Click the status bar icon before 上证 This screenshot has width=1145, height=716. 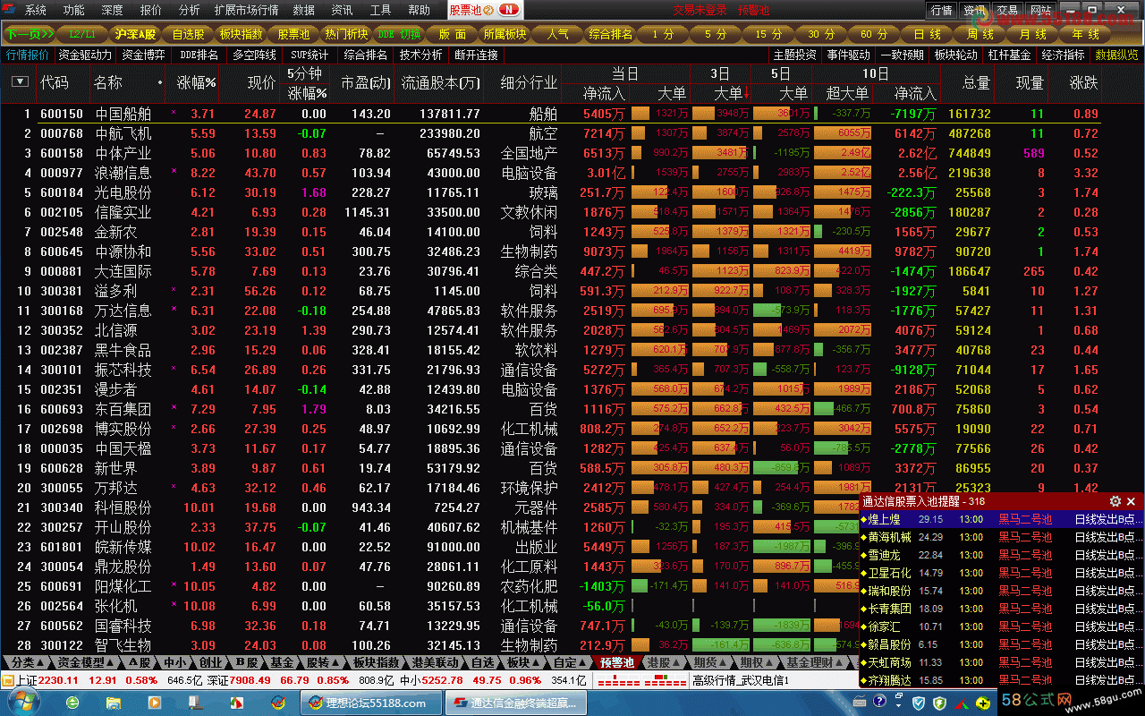click(x=8, y=680)
